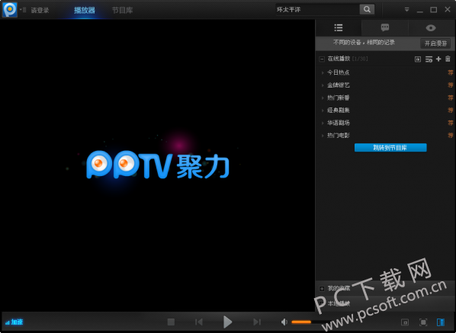Click the 加速 accelerate indicator
Screen dimensions: 456x333
pos(14,322)
